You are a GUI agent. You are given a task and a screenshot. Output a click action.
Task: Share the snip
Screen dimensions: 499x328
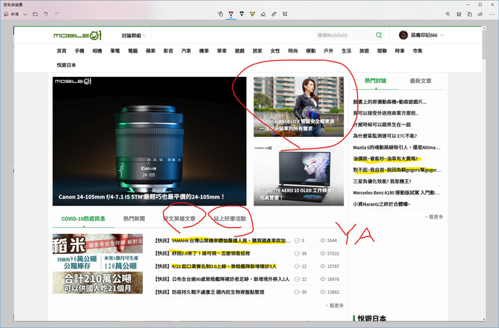pyautogui.click(x=480, y=14)
